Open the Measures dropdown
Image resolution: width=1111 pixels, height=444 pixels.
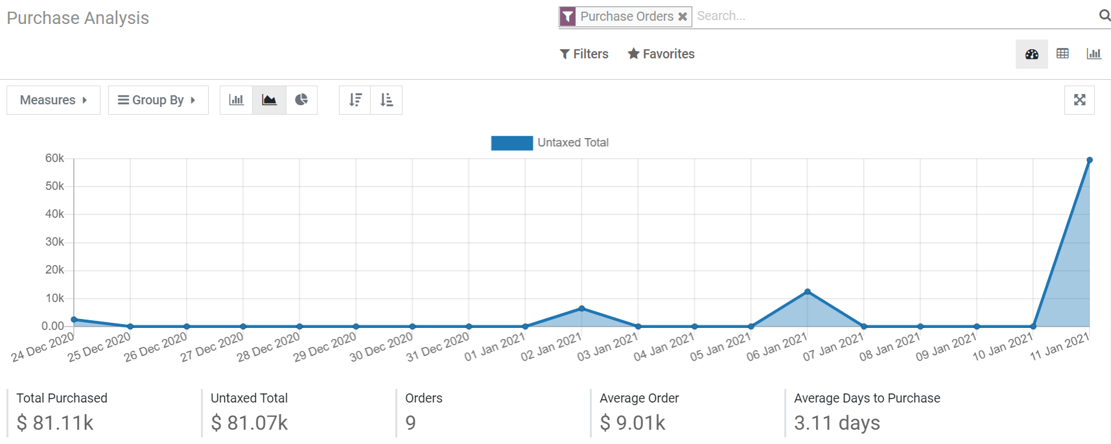[53, 100]
